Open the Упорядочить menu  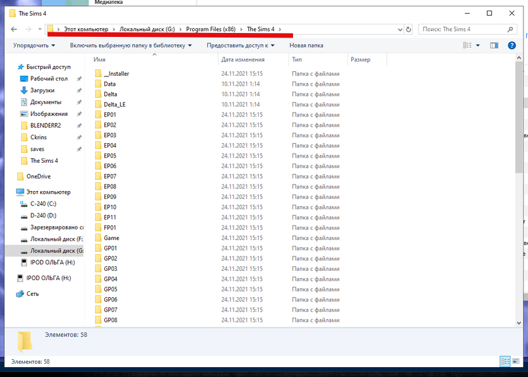pyautogui.click(x=34, y=45)
